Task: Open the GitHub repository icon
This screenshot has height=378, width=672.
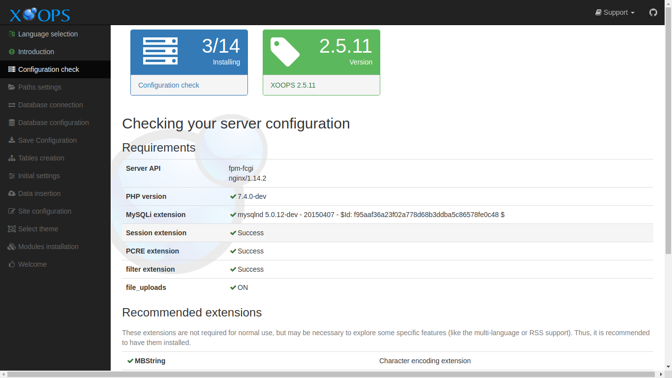Action: point(653,12)
